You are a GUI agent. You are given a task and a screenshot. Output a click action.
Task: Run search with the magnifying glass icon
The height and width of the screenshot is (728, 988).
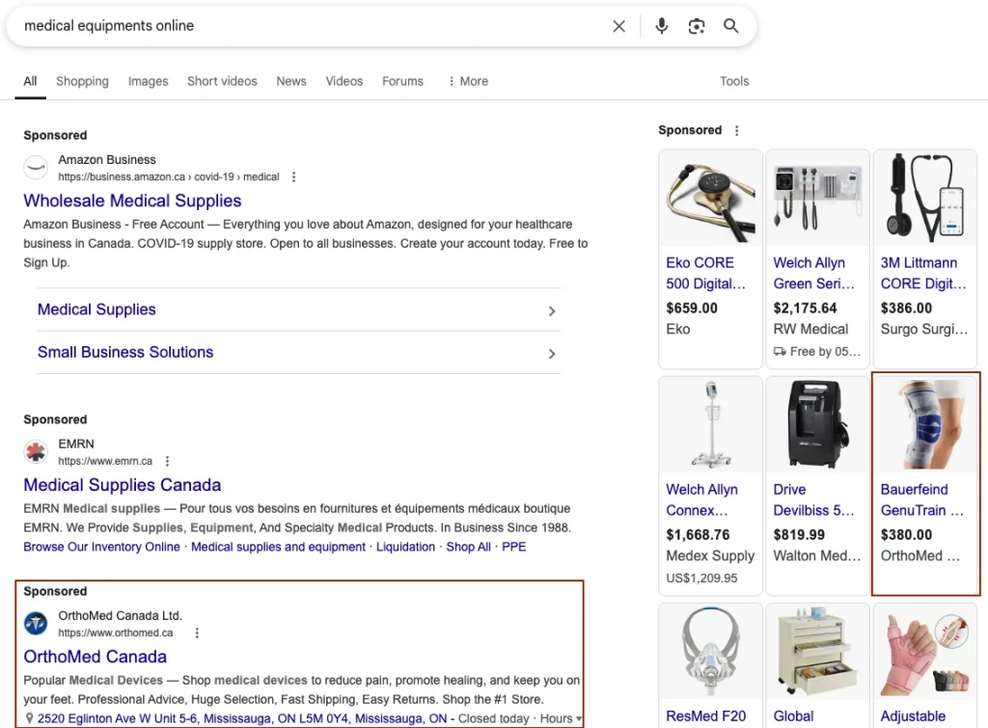731,26
